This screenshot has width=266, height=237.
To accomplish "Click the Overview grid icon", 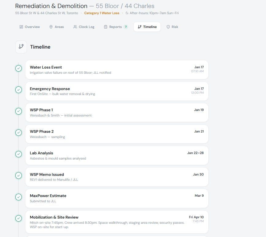I will [21, 27].
